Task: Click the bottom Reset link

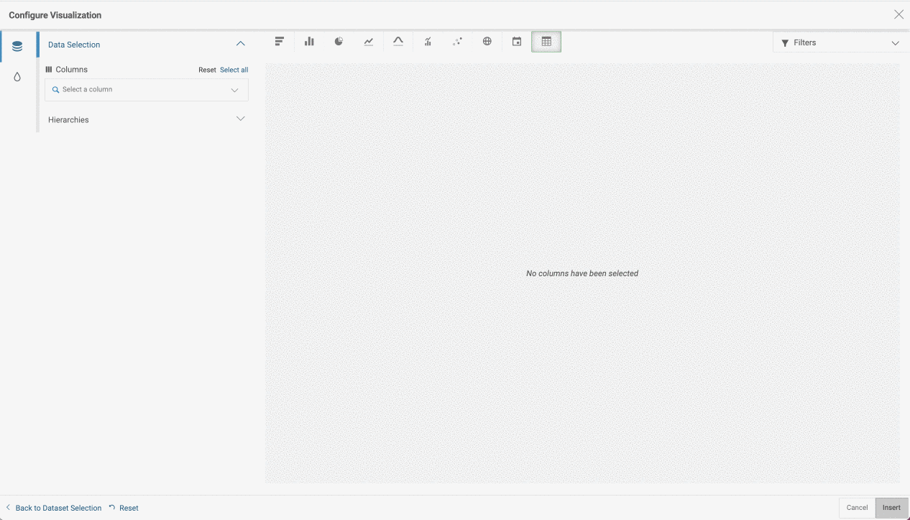Action: click(x=124, y=508)
